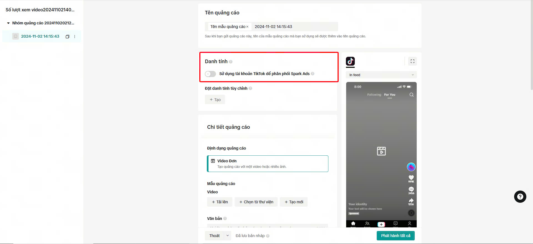Viewport: 533px width, 244px height.
Task: Click '+ Chọn từ thư viện' button
Action: coord(256,202)
